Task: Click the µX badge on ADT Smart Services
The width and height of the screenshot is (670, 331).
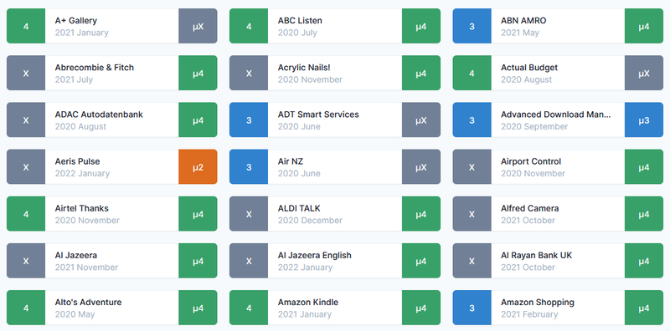Action: pos(421,120)
